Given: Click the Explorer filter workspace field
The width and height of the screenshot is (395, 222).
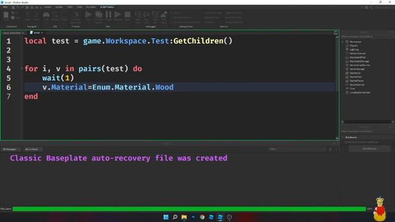Looking at the screenshot, I should [x=367, y=37].
